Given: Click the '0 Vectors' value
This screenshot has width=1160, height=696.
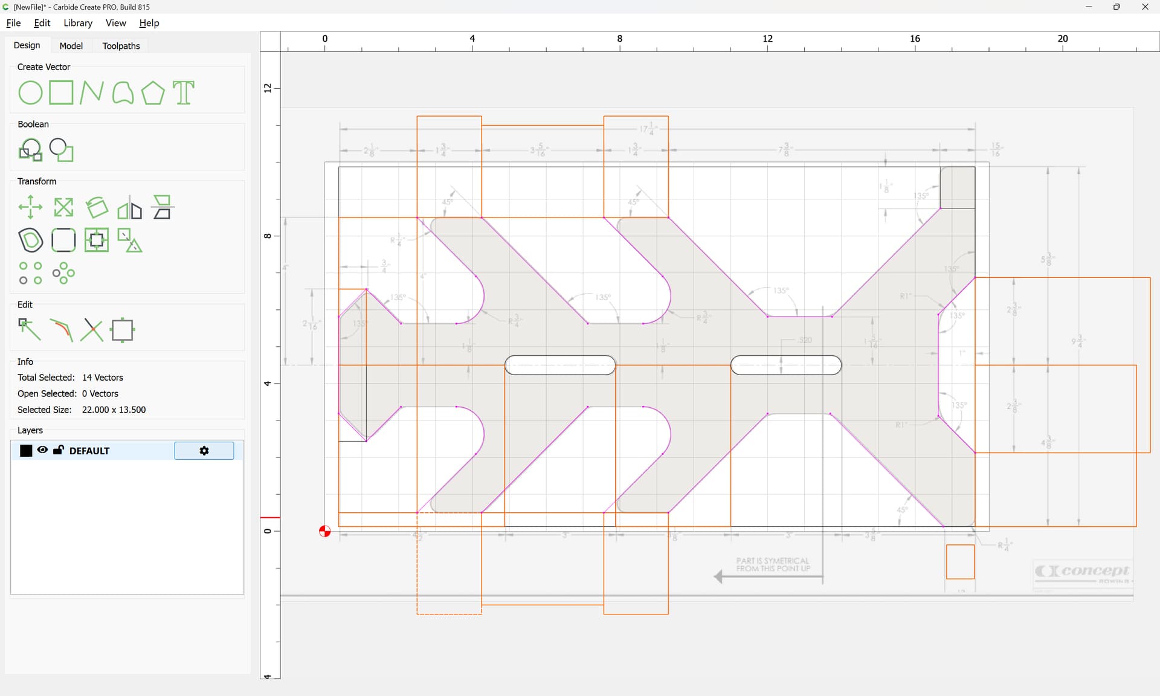Looking at the screenshot, I should 100,394.
